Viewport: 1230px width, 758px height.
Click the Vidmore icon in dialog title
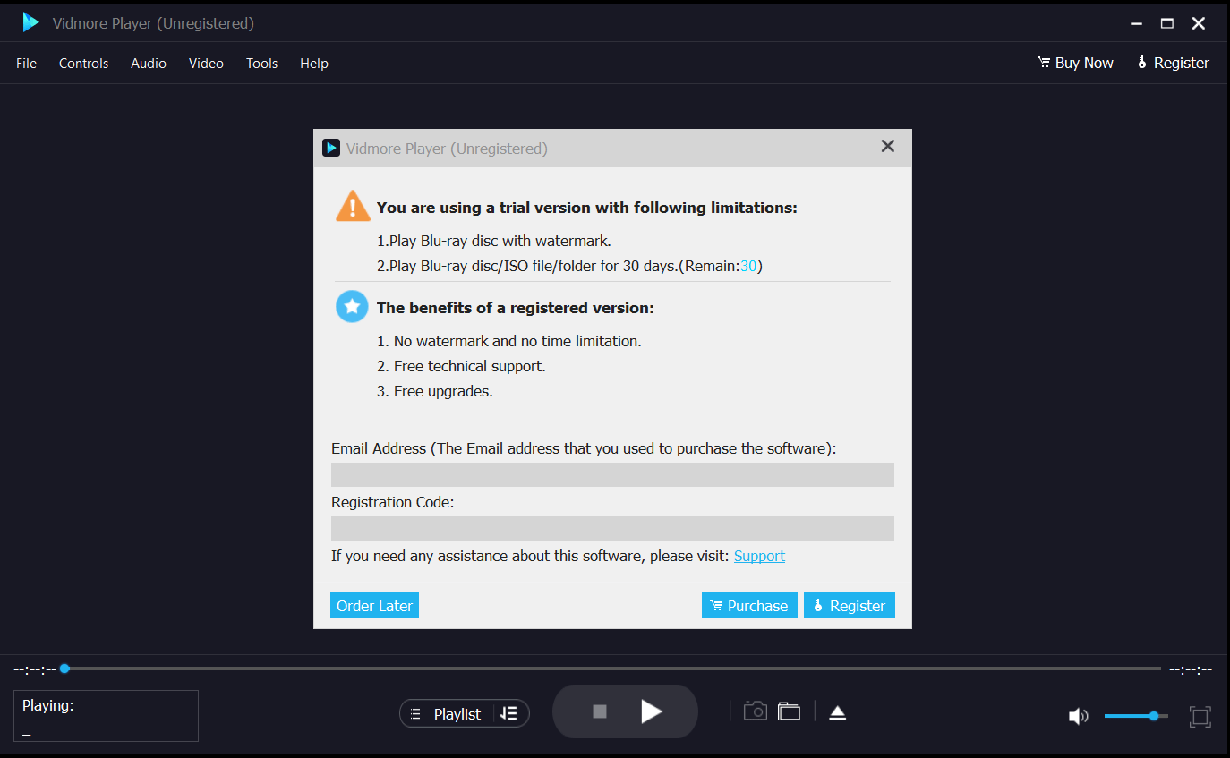coord(331,148)
